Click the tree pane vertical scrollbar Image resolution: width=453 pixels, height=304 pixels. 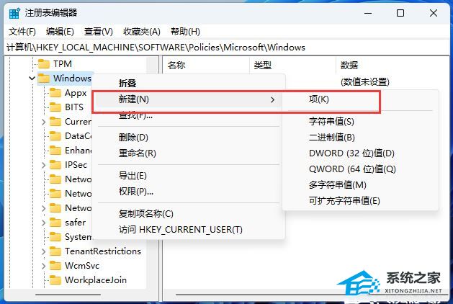pyautogui.click(x=151, y=172)
